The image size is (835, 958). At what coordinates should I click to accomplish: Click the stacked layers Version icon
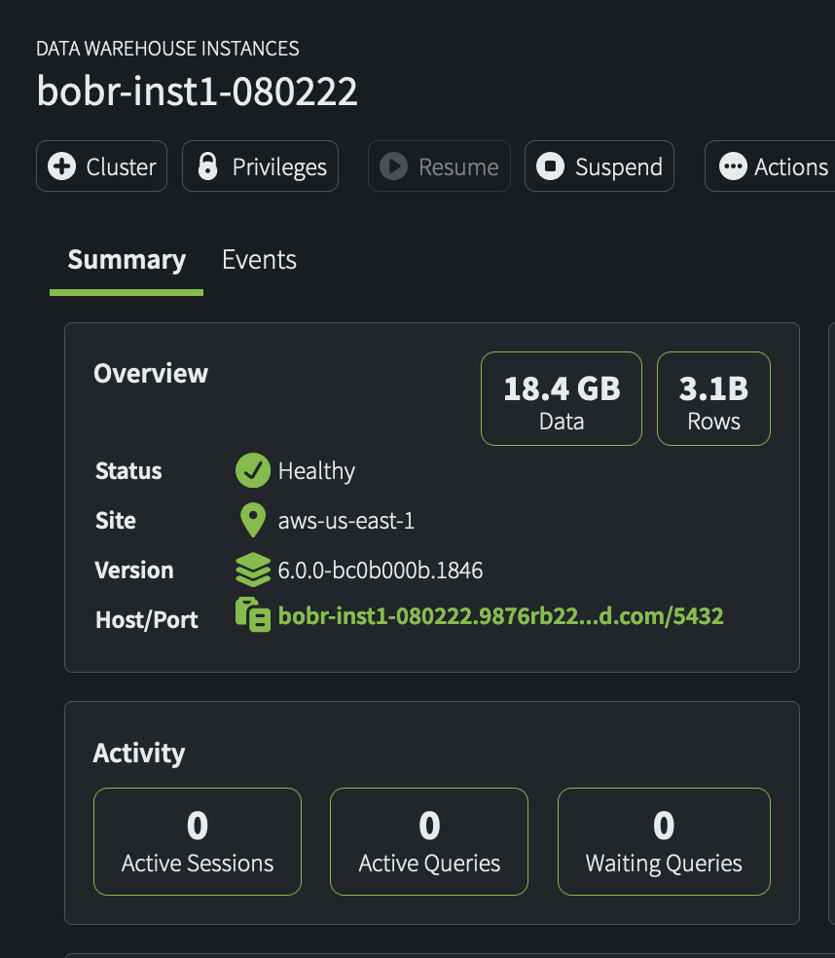253,570
